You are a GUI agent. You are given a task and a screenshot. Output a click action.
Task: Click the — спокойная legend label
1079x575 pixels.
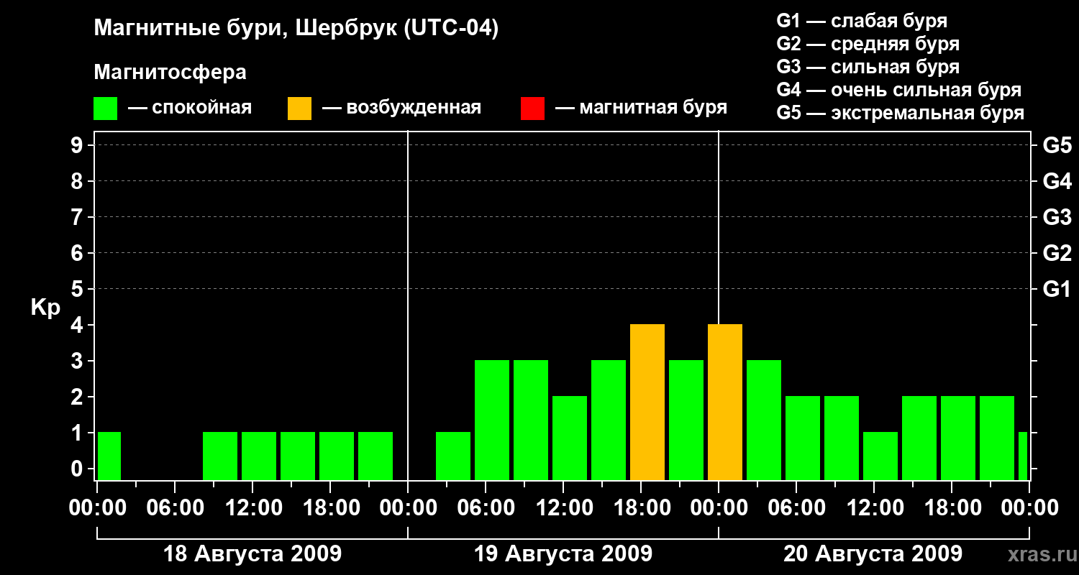click(x=190, y=108)
